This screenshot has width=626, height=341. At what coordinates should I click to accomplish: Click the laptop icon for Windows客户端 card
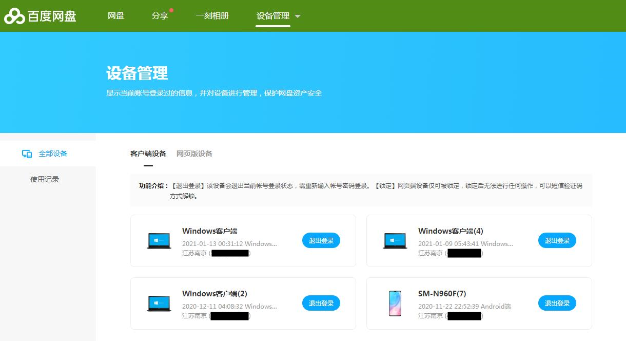[x=159, y=241]
